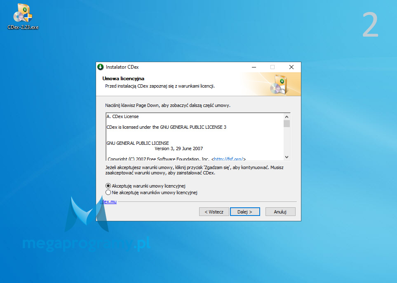Click the license scrollbar up arrow
The image size is (397, 283).
click(287, 117)
